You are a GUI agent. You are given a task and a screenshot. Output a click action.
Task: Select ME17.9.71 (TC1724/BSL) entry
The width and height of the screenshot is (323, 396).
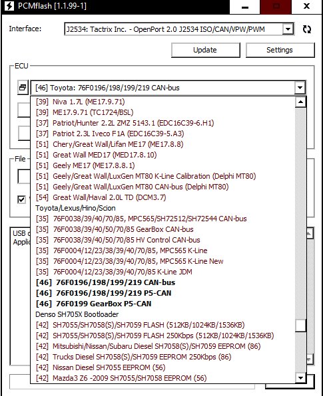162,112
